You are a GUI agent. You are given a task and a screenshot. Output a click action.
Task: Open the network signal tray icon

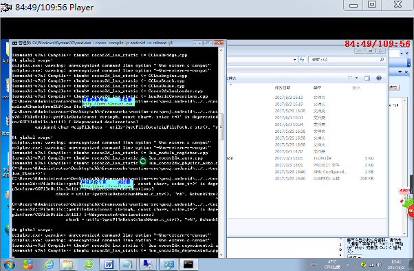371,265
